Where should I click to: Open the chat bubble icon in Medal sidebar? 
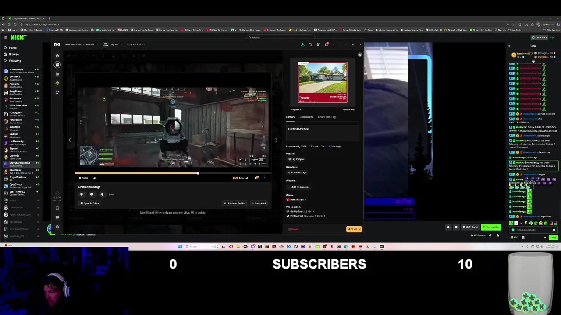coord(57,217)
